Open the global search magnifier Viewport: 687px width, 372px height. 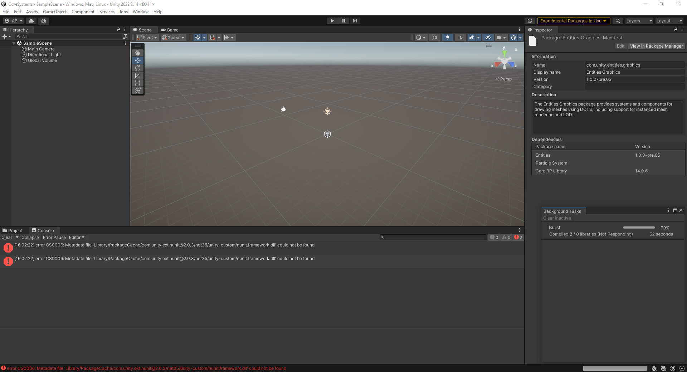click(x=618, y=21)
